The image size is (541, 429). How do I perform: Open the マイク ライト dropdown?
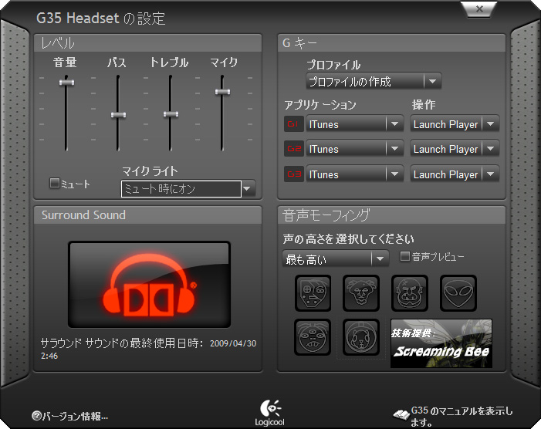188,188
